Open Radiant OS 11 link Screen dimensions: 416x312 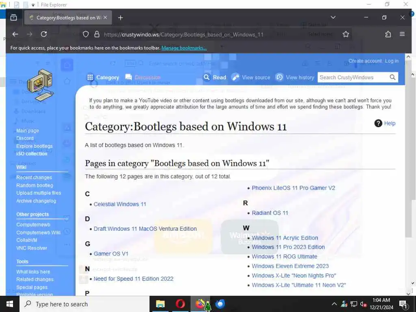click(270, 213)
